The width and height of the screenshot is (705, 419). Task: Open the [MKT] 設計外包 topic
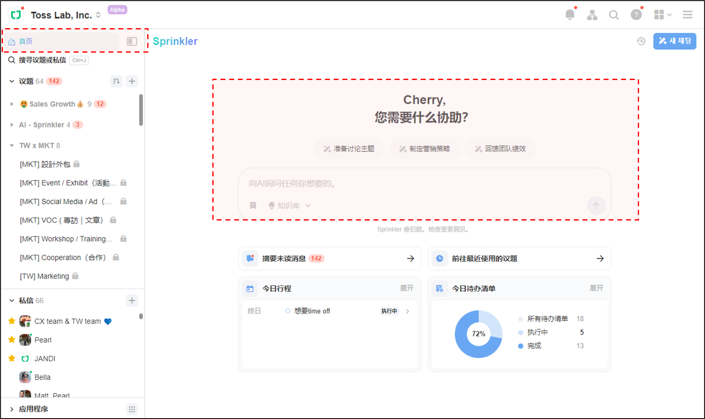pyautogui.click(x=50, y=164)
